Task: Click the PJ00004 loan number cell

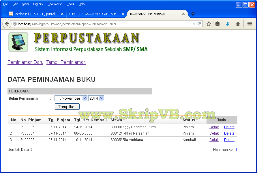Action: coord(27,133)
